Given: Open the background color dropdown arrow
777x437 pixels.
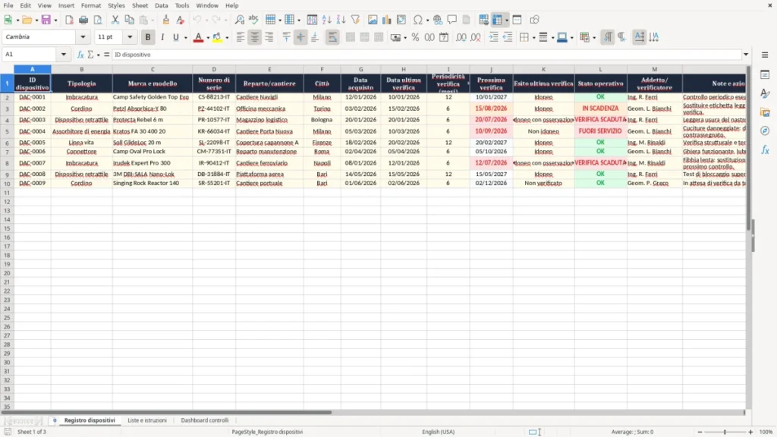Looking at the screenshot, I should [x=227, y=38].
